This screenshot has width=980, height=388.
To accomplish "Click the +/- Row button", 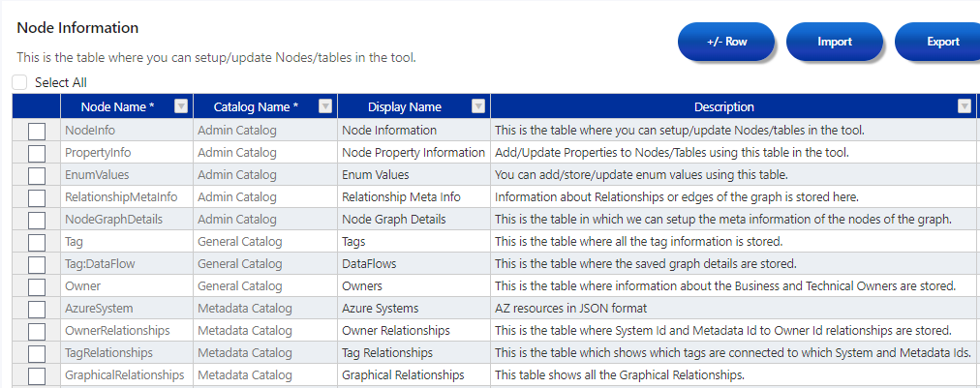I will point(726,42).
